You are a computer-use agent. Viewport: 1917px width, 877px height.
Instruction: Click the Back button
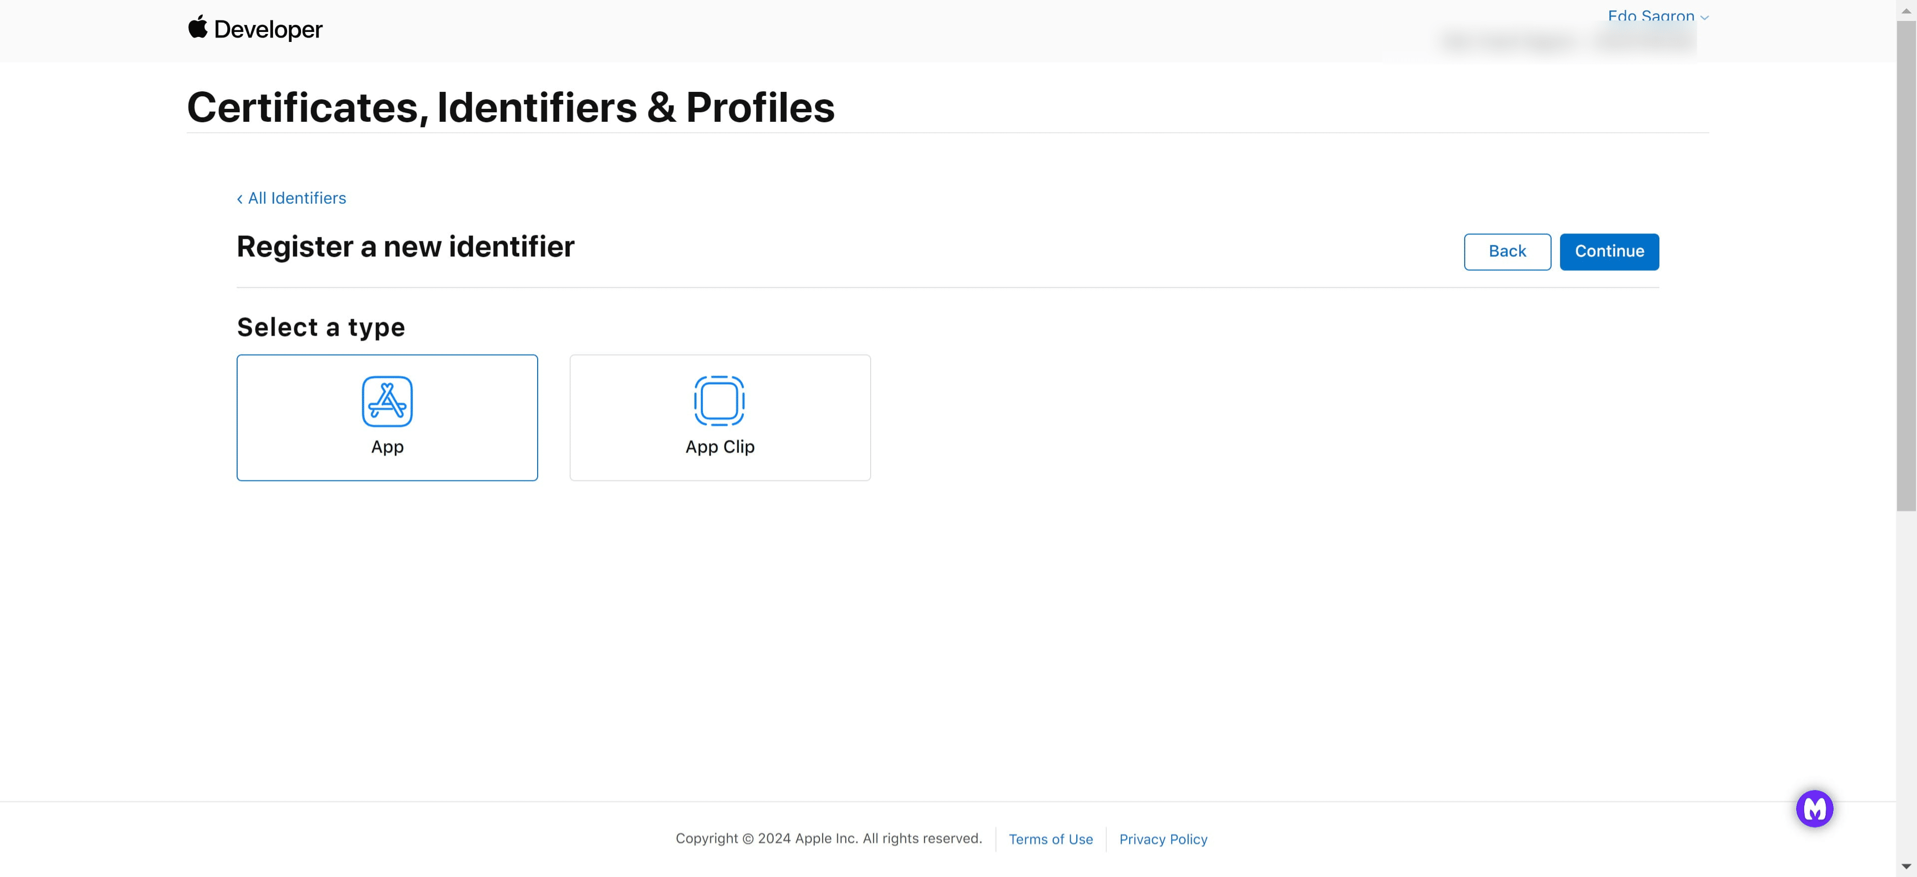click(x=1507, y=252)
